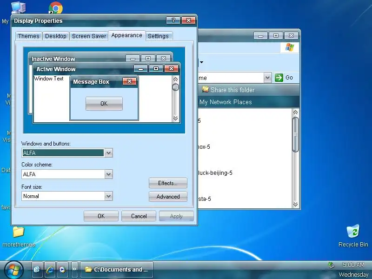Click the preview scrollbar up arrow
The width and height of the screenshot is (372, 279).
(x=175, y=79)
